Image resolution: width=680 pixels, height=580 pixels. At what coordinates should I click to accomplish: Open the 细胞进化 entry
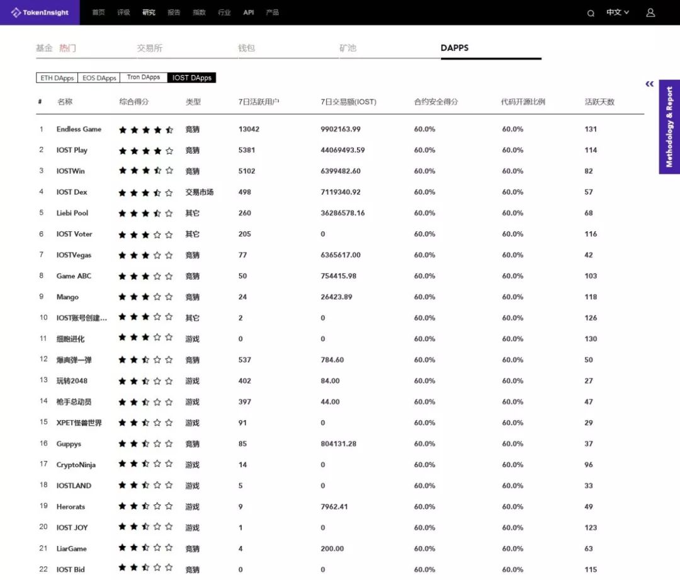point(71,339)
